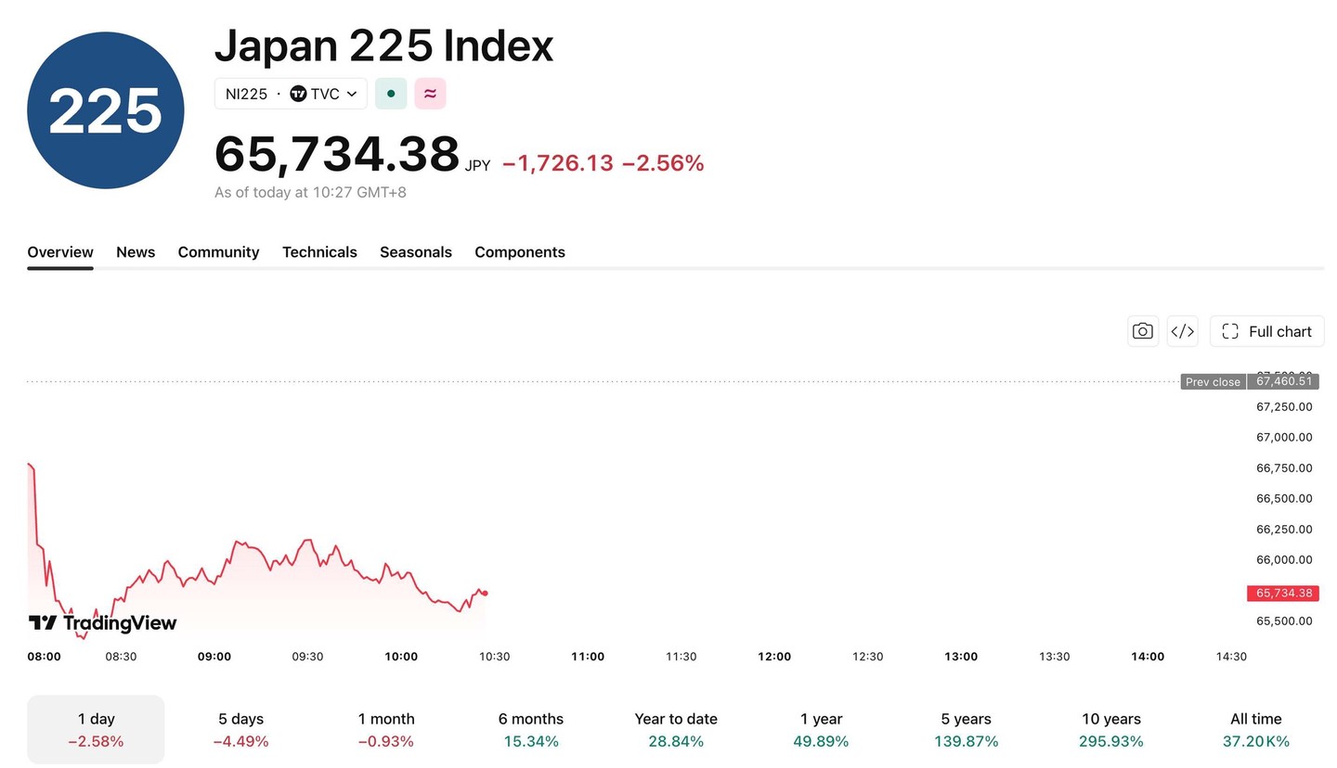This screenshot has width=1337, height=768.
Task: Switch to the News tab
Action: (136, 252)
